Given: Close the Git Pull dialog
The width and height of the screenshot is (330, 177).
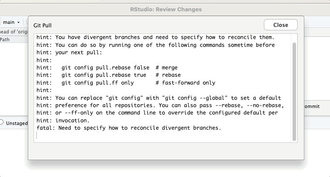Looking at the screenshot, I should tap(280, 25).
